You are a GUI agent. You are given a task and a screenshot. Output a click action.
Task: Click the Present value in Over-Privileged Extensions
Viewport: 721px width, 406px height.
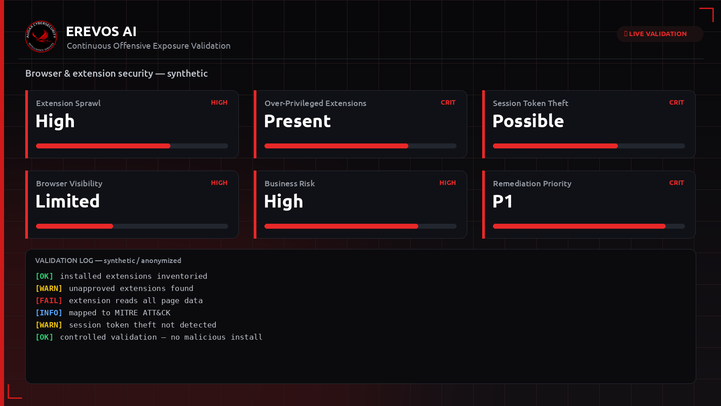click(x=297, y=121)
